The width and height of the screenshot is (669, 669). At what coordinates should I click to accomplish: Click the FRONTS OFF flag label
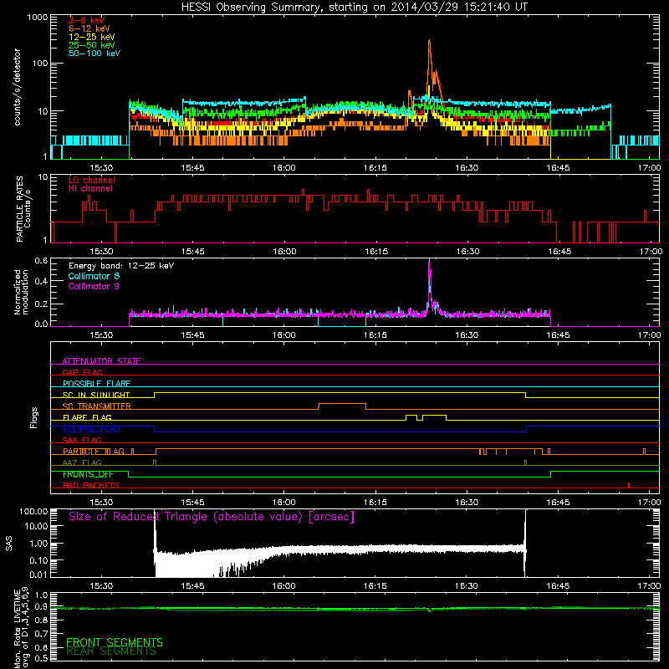point(88,474)
